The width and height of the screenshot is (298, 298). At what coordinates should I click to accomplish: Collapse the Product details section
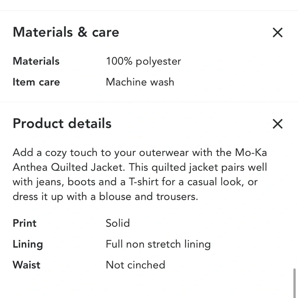[277, 124]
